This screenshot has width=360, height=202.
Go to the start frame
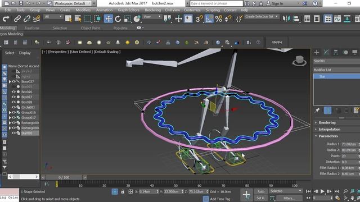point(309,191)
